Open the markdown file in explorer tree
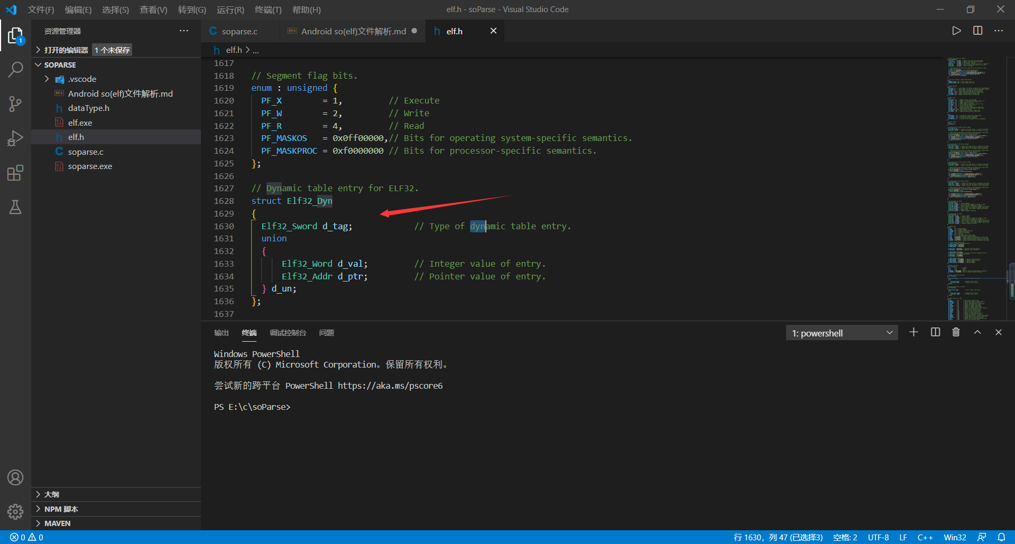Image resolution: width=1015 pixels, height=544 pixels. [120, 93]
